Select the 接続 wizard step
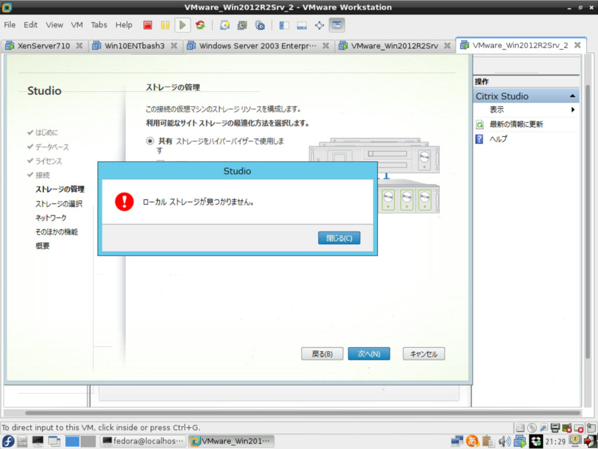Viewport: 598px width, 449px height. pyautogui.click(x=42, y=175)
